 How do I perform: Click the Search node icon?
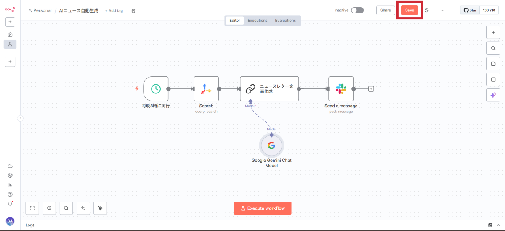[206, 89]
